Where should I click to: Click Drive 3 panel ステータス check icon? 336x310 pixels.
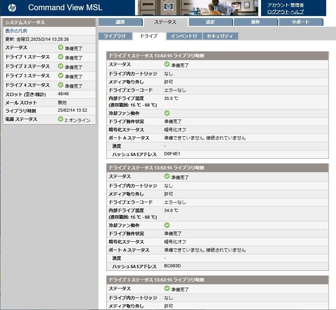point(167,288)
